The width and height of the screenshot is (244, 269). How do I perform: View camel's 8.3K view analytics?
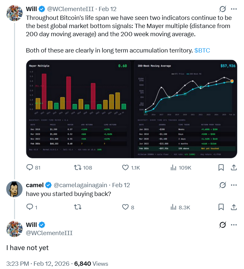[x=173, y=207]
